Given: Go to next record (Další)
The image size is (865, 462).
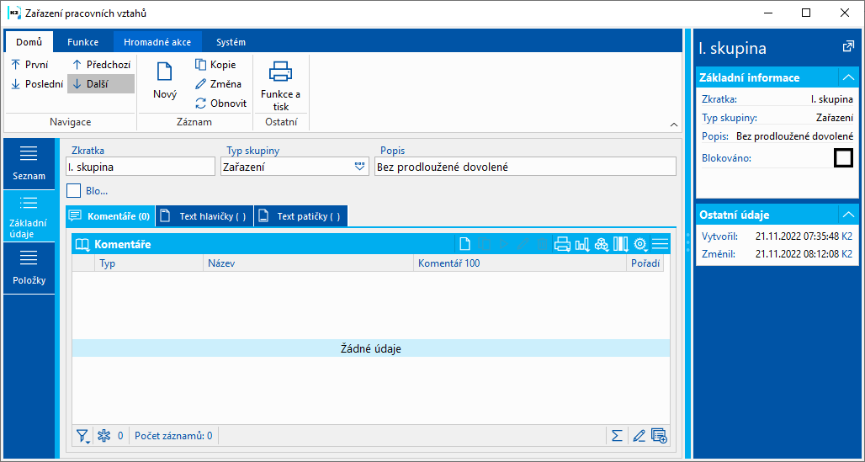Looking at the screenshot, I should pos(102,84).
